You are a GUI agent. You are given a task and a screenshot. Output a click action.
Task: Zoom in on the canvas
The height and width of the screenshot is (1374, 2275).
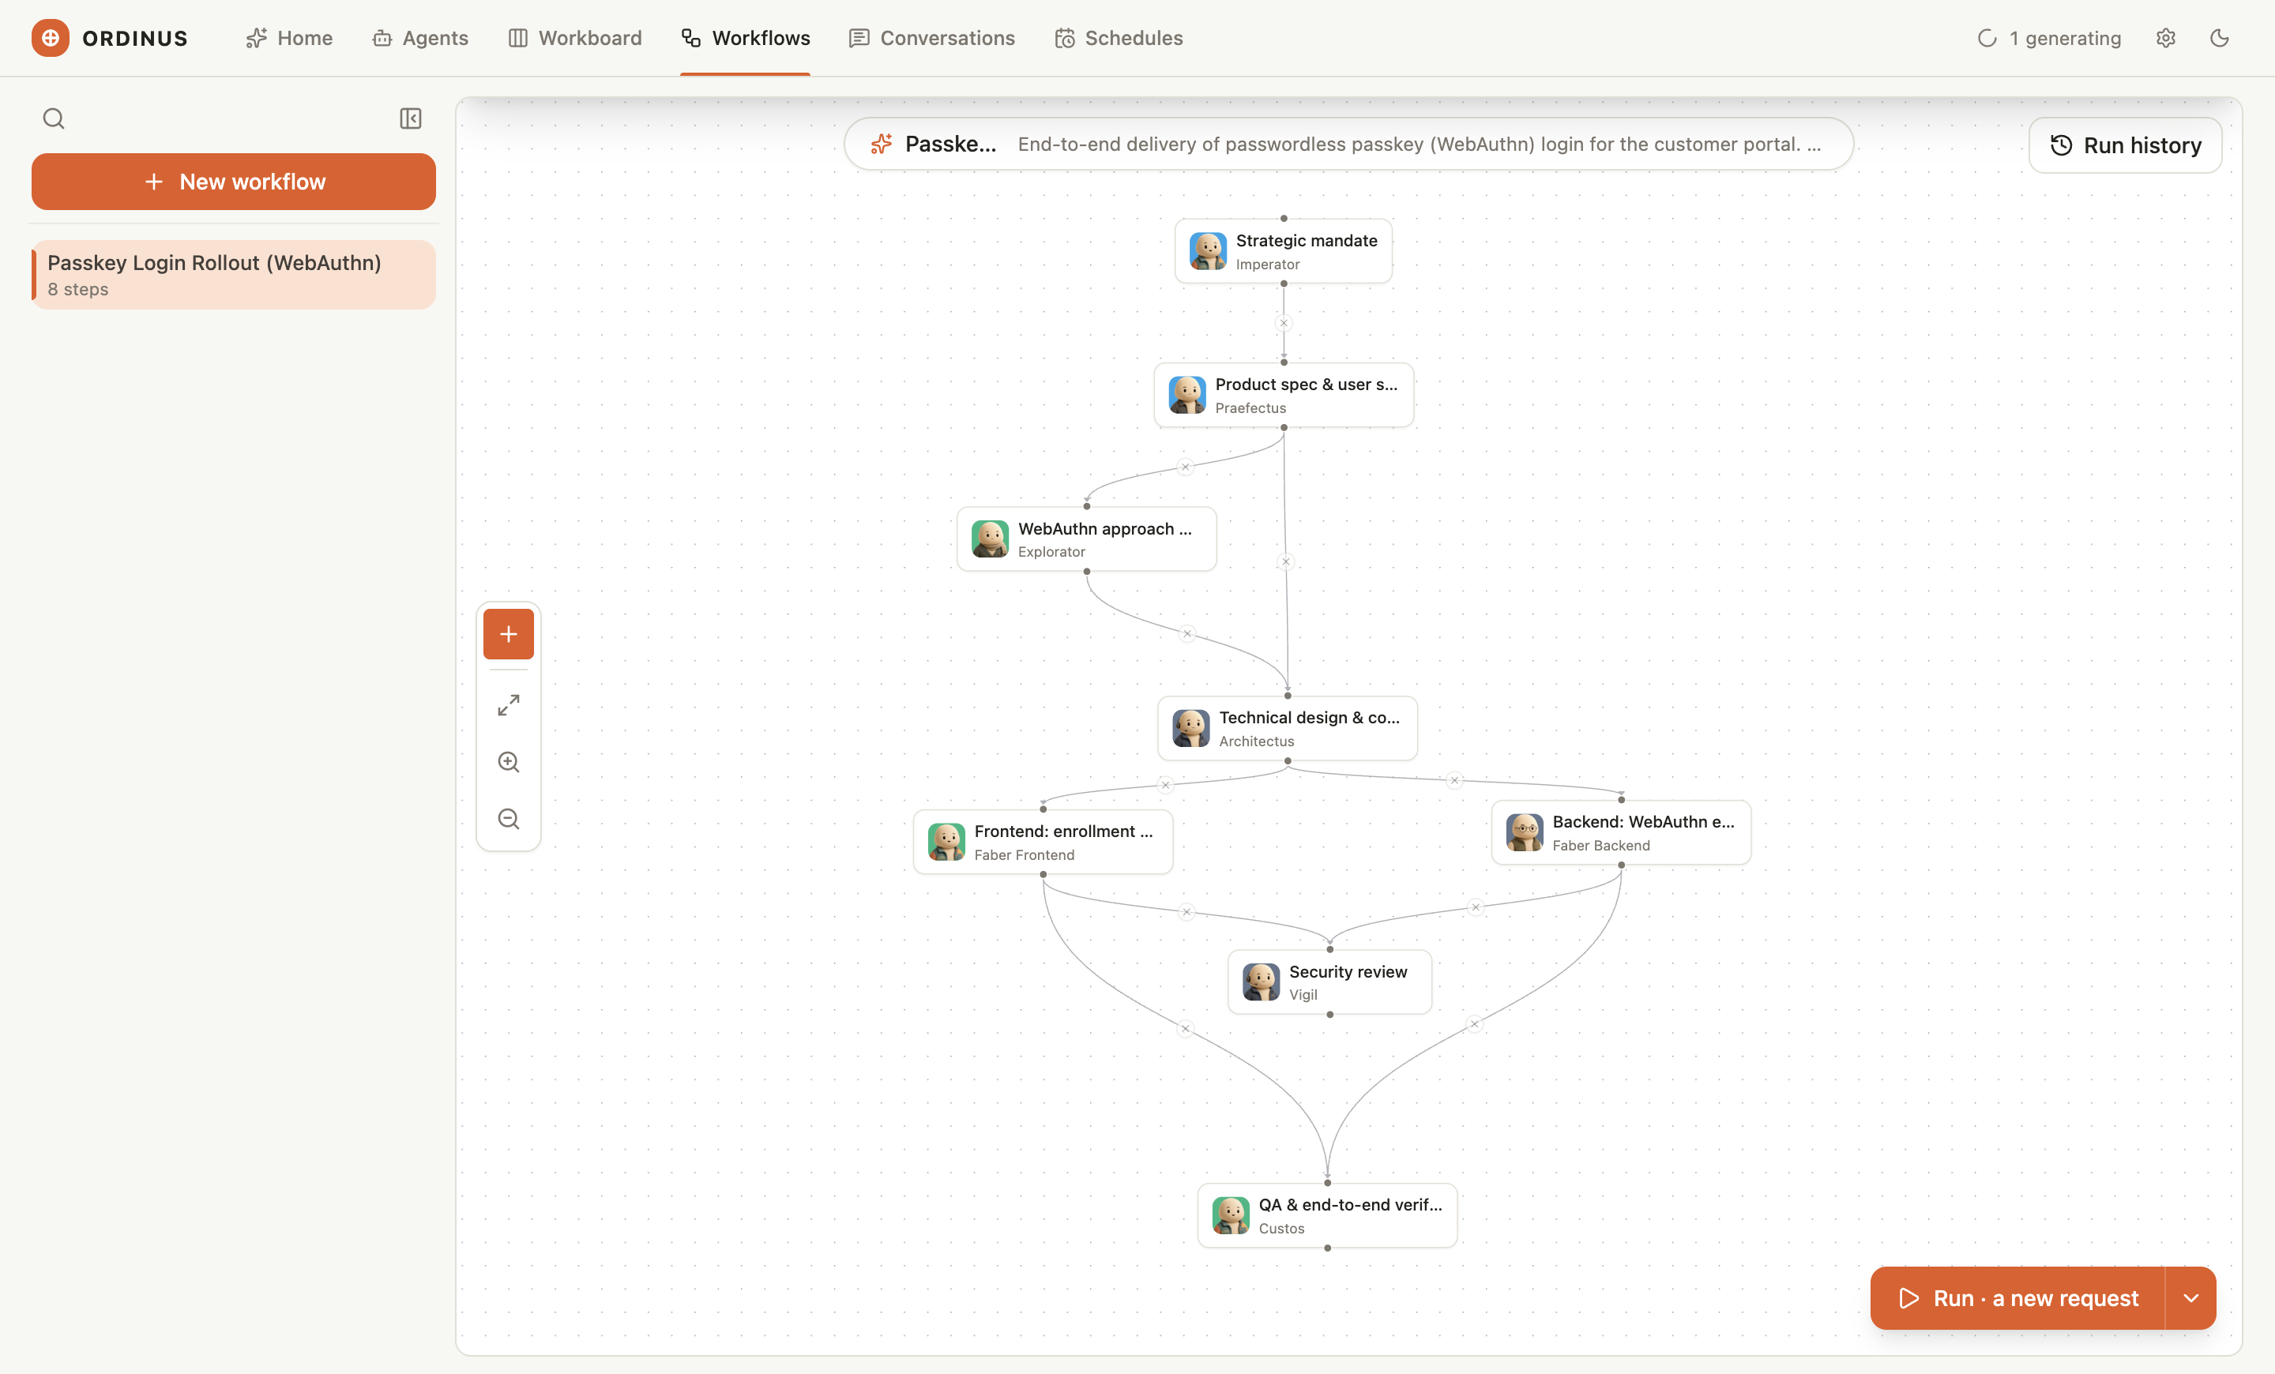(x=509, y=762)
